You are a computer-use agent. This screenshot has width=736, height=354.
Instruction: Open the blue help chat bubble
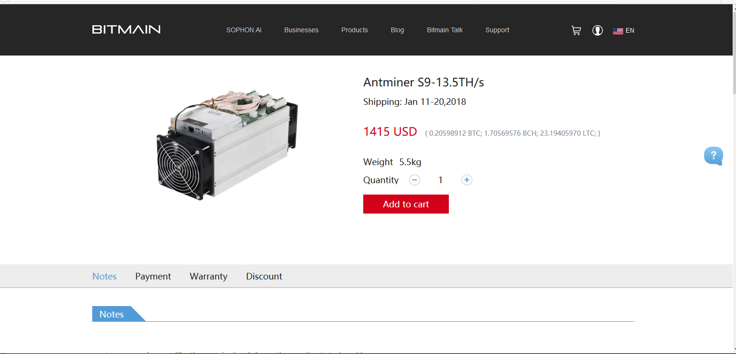[714, 156]
